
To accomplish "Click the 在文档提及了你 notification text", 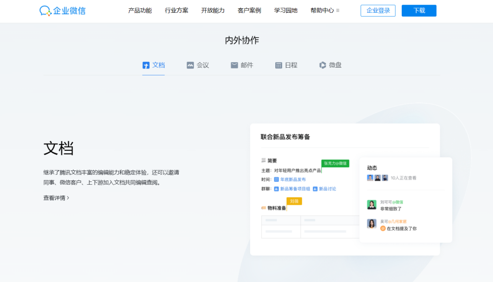I will [402, 229].
